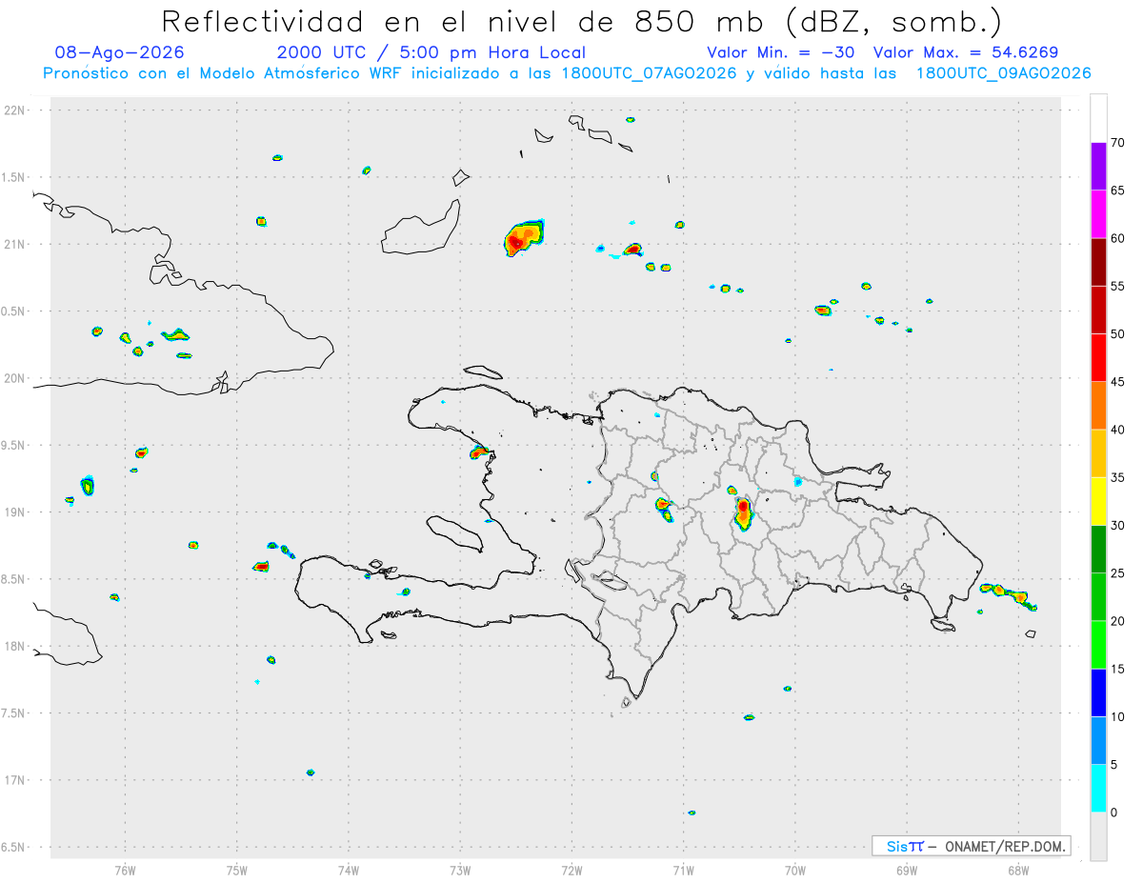Click the "18N" latitude axis label
Viewport: 1143px width, 883px height.
16,646
